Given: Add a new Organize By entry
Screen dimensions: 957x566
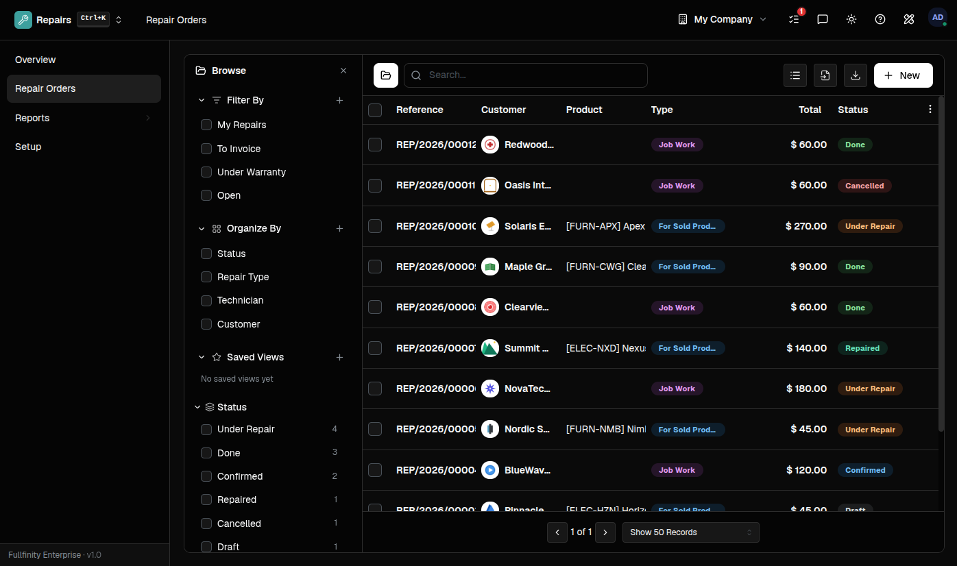Looking at the screenshot, I should 339,228.
